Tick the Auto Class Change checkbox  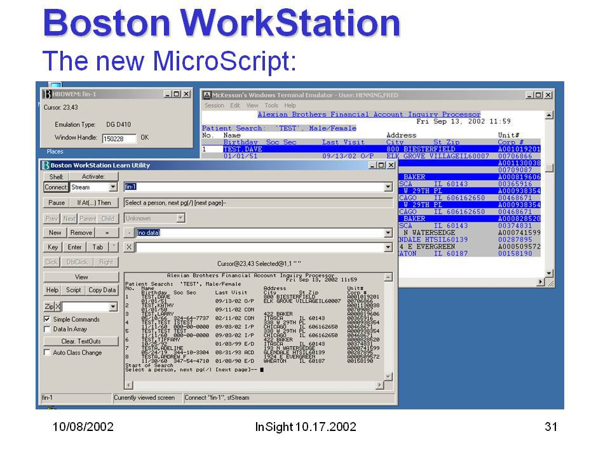47,352
